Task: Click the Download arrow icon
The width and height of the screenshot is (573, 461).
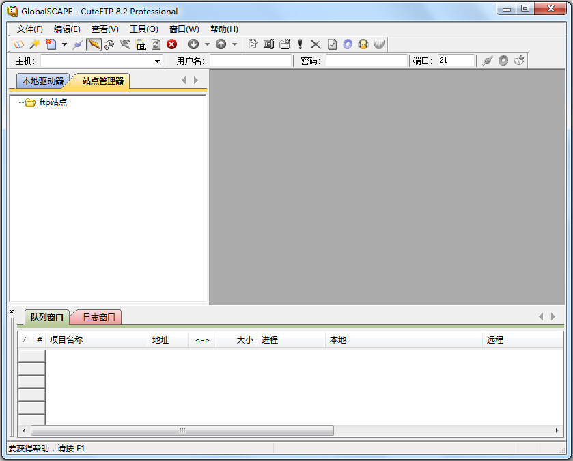Action: click(193, 44)
